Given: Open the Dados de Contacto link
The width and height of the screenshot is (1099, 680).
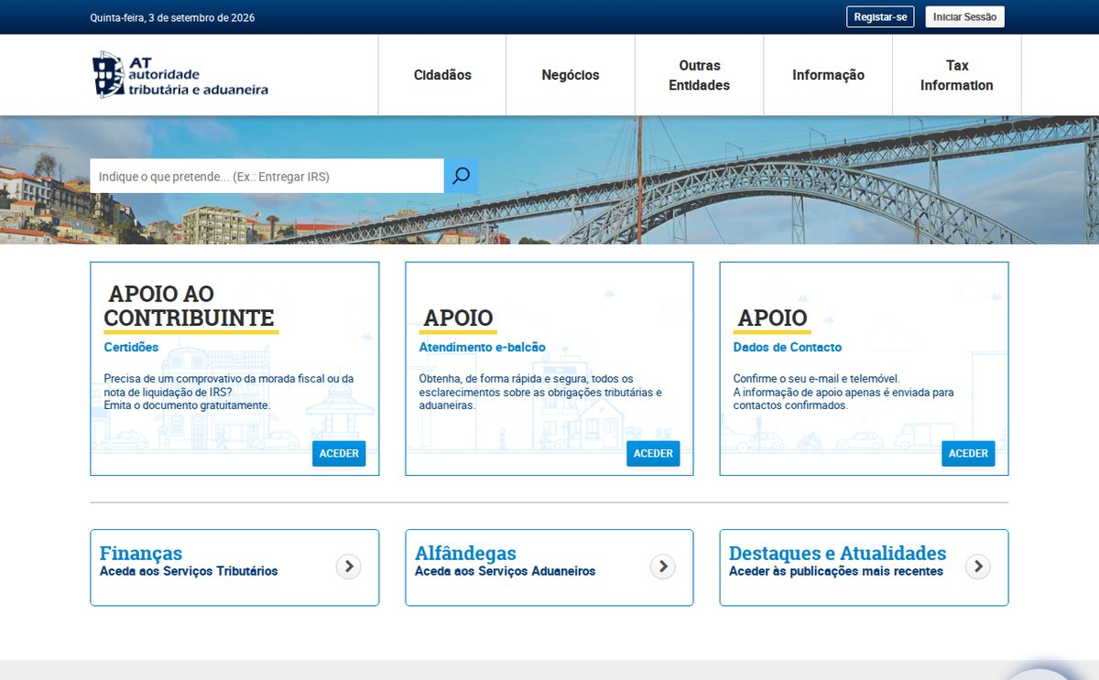Looking at the screenshot, I should (x=788, y=348).
